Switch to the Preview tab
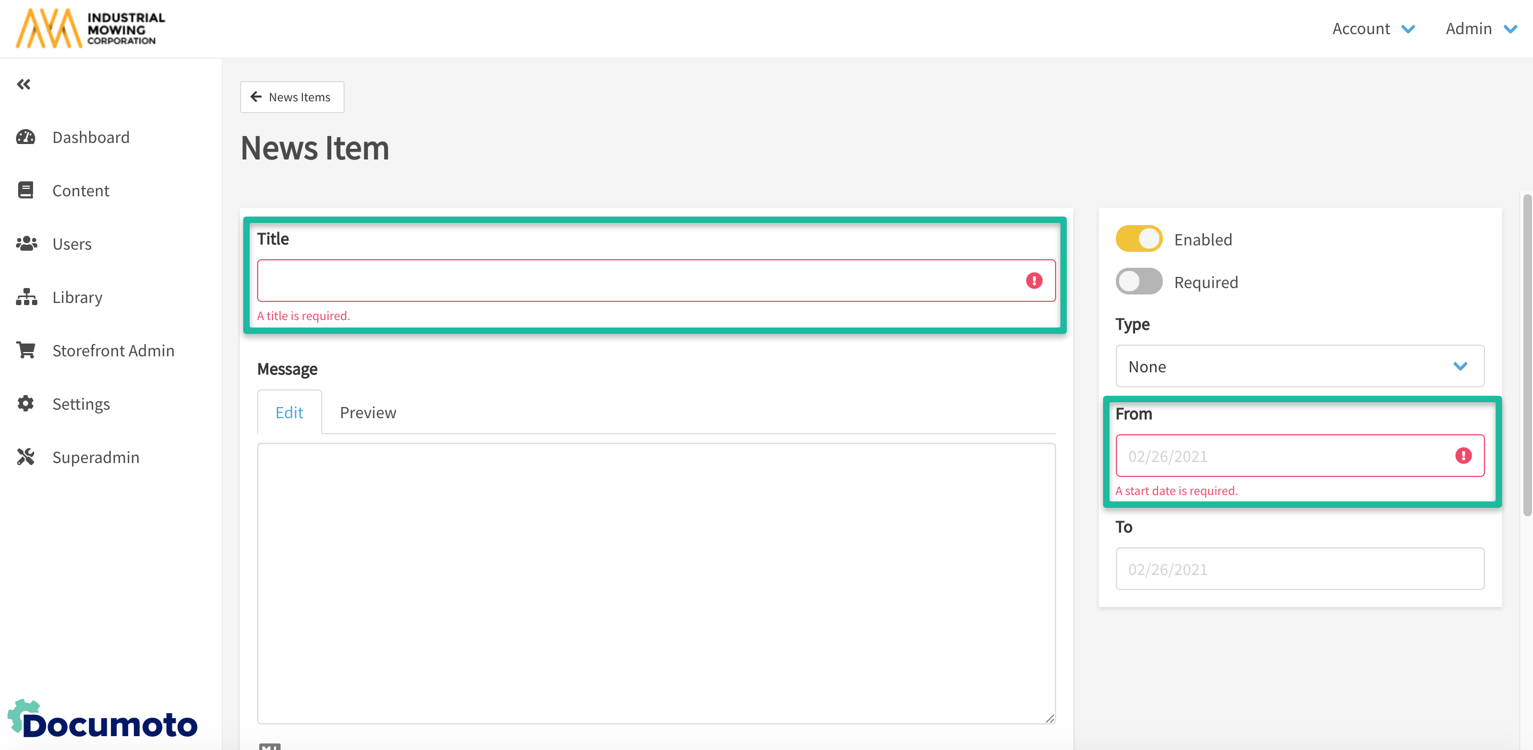The height and width of the screenshot is (750, 1533). click(368, 412)
